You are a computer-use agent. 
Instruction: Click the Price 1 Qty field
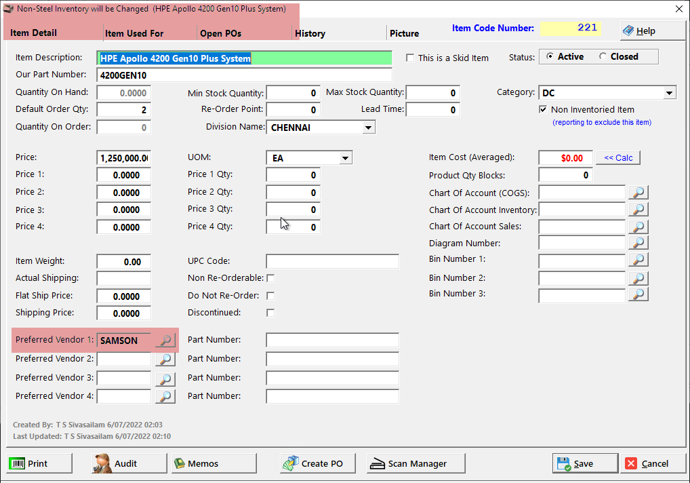point(293,175)
